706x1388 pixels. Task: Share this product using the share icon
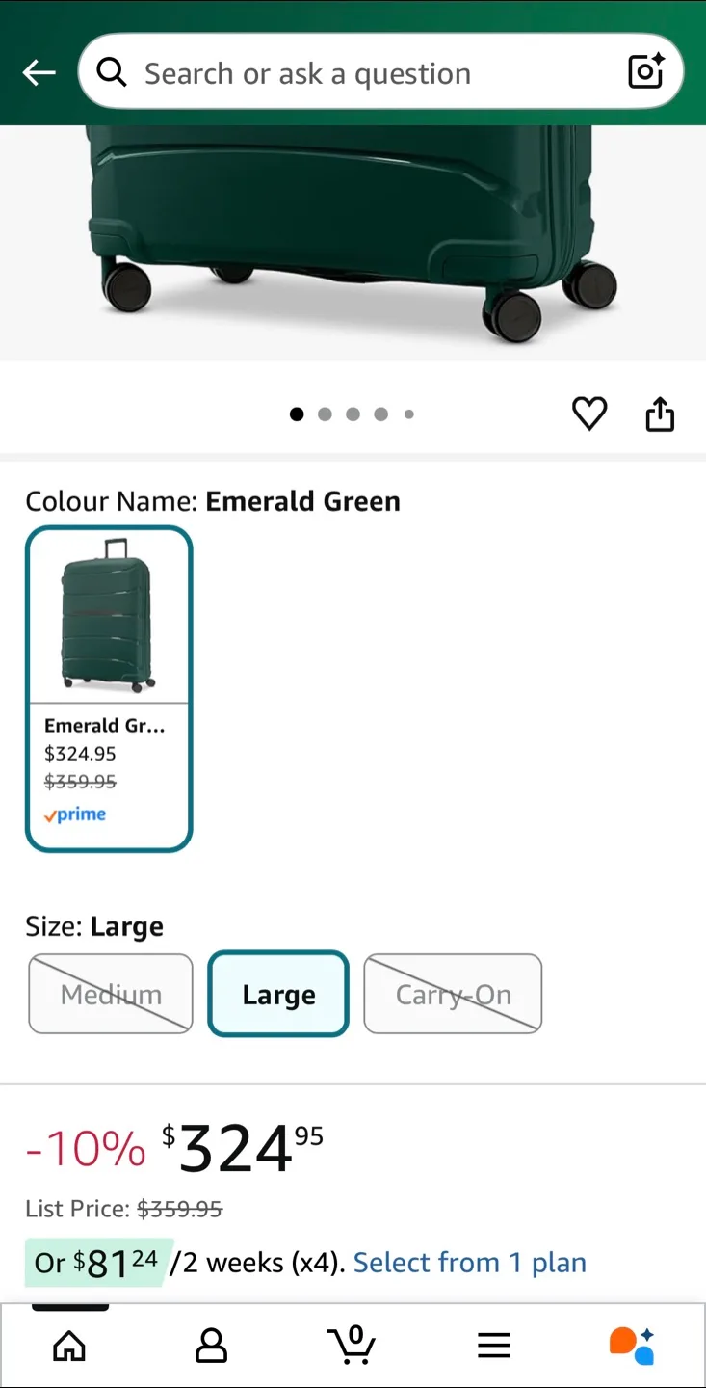(x=660, y=414)
